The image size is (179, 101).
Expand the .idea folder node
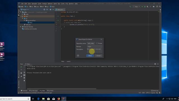point(22,14)
